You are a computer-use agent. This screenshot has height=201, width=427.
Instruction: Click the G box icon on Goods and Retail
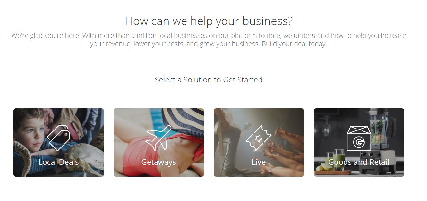tap(359, 138)
